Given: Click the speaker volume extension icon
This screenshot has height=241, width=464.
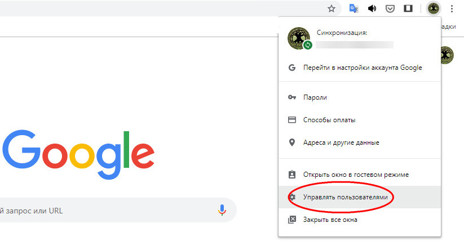Looking at the screenshot, I should pos(372,8).
